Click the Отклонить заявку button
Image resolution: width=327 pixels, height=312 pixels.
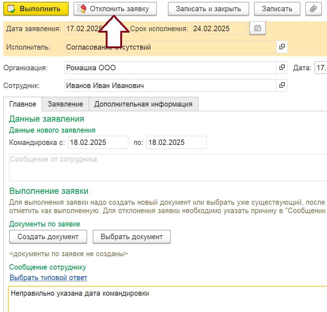click(x=115, y=9)
